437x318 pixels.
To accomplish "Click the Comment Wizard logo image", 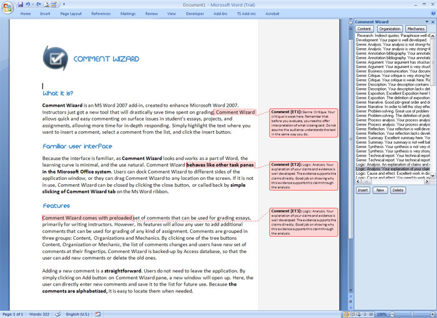I will [55, 58].
